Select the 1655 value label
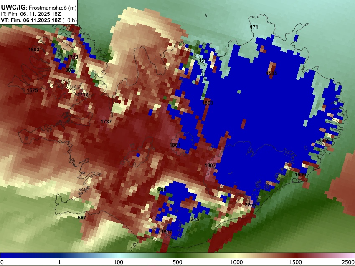Screen dimensions: 355x266 pos(324,141)
